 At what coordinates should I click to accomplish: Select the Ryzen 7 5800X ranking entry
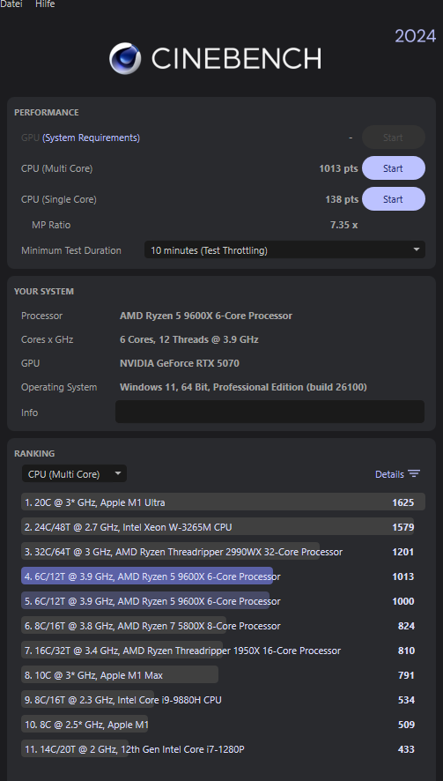pos(223,625)
